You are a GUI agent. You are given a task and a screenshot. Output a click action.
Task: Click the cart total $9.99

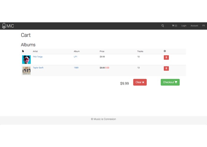click(124, 83)
